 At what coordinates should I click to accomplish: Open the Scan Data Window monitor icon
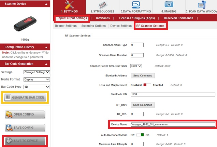point(201,4)
